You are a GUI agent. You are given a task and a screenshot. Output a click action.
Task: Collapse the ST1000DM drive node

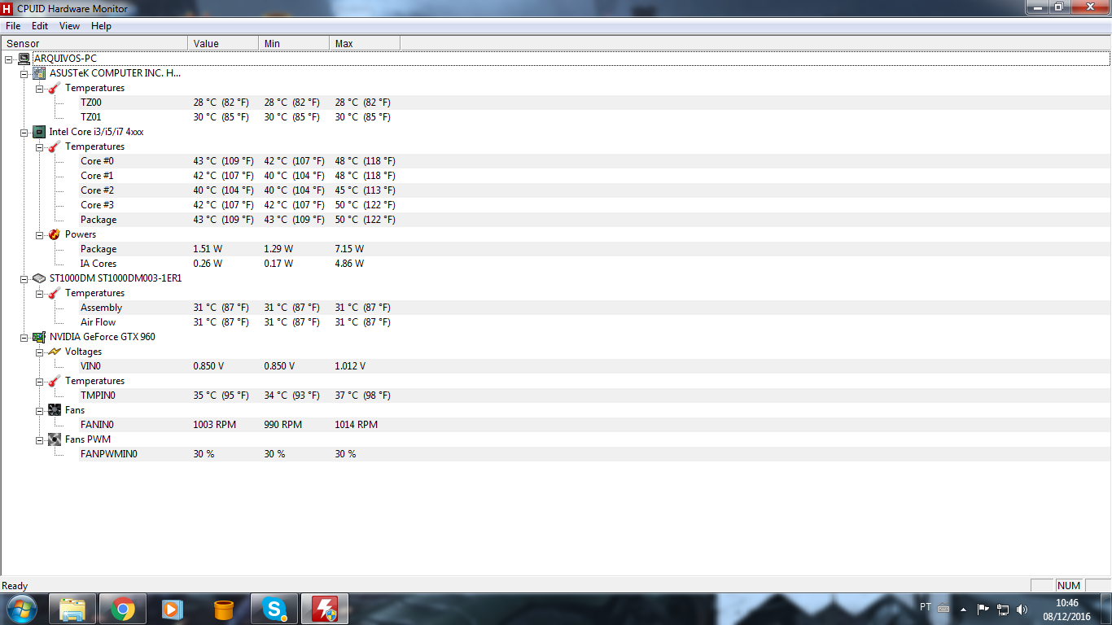coord(24,278)
